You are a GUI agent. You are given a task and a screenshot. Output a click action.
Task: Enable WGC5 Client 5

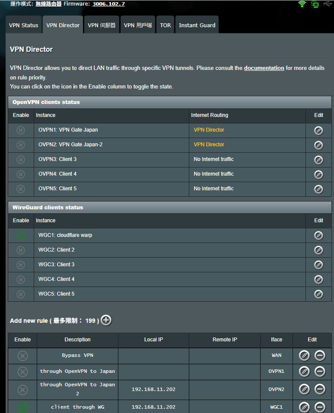point(21,294)
